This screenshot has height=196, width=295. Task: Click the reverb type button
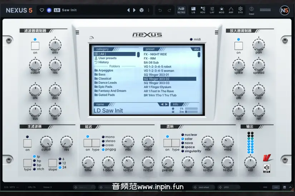[176, 143]
